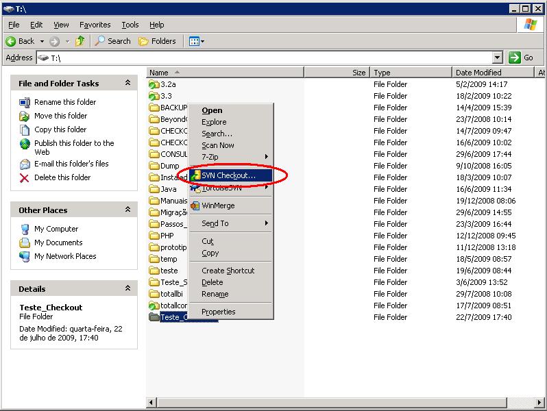This screenshot has width=547, height=411.
Task: Expand the 7-Zip submenu
Action: click(230, 157)
